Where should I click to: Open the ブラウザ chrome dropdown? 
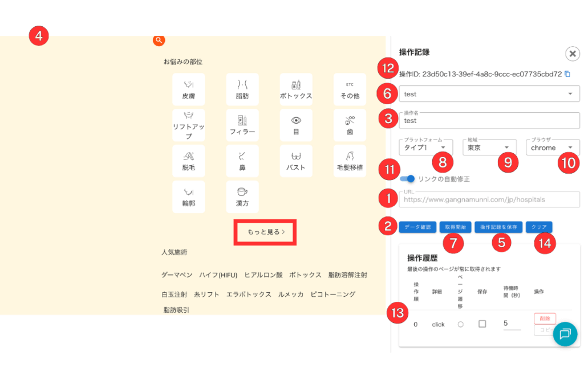553,148
